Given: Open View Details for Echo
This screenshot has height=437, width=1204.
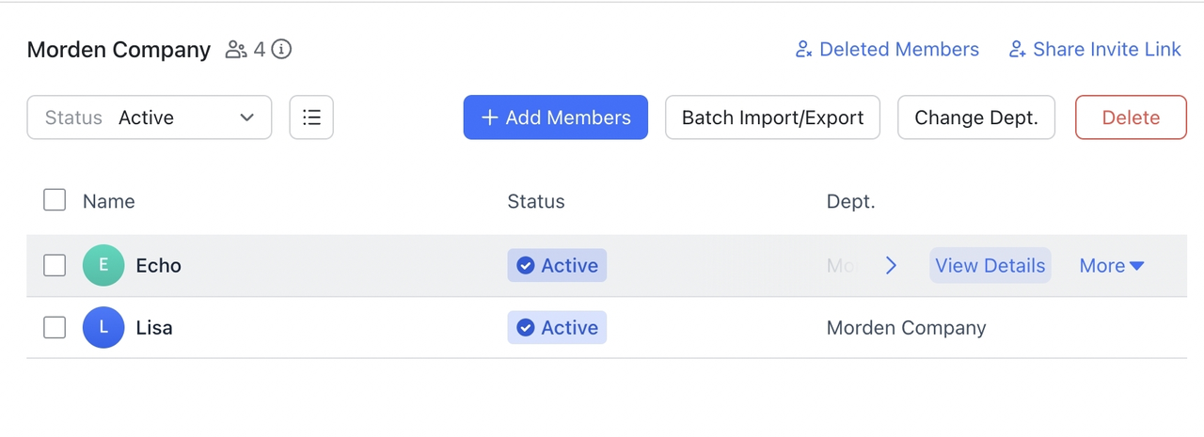Looking at the screenshot, I should pyautogui.click(x=990, y=266).
